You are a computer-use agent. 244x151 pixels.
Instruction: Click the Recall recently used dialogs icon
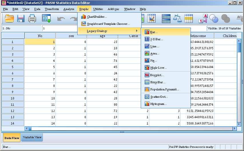pyautogui.click(x=46, y=19)
